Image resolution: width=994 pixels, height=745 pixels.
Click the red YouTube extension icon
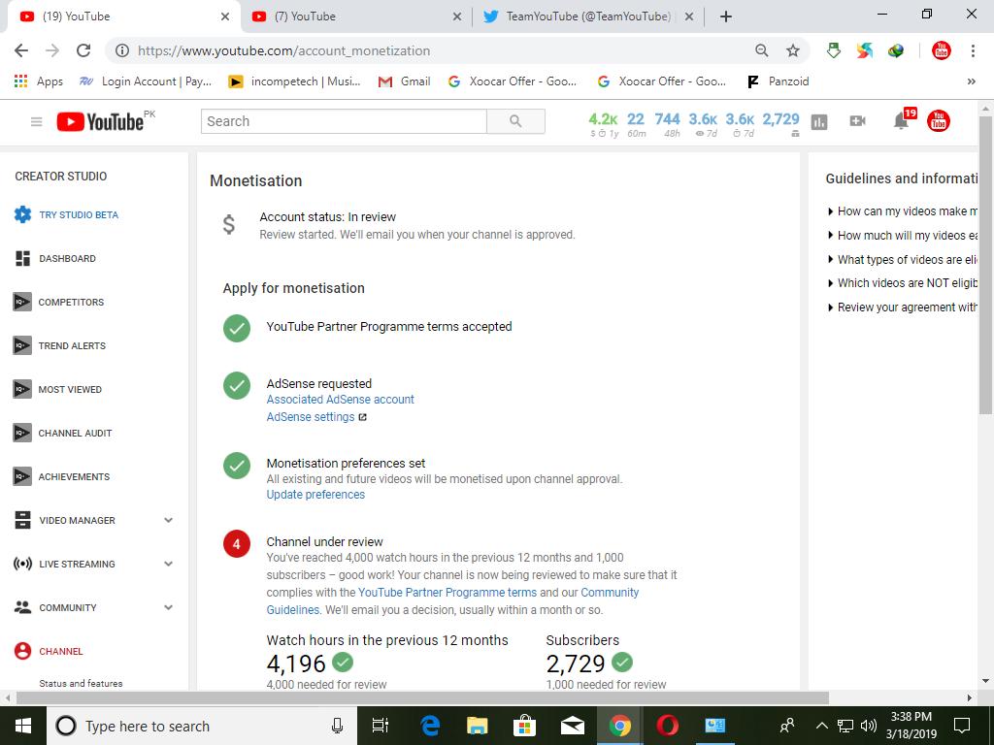coord(942,50)
